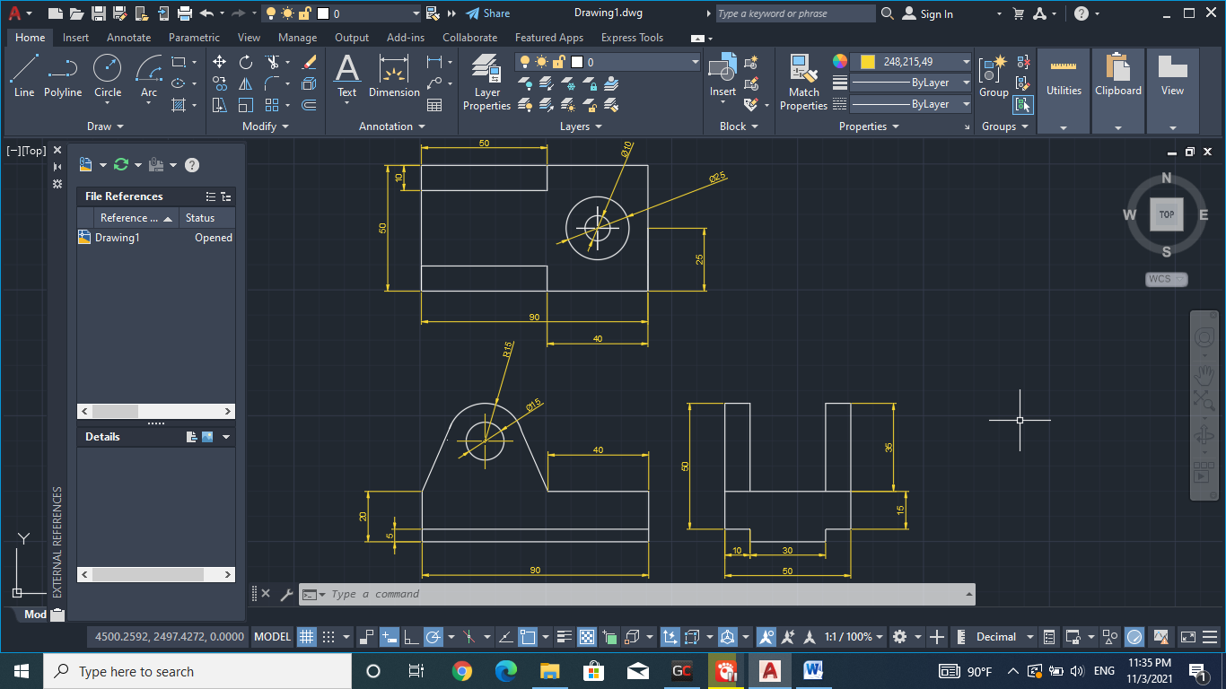The image size is (1226, 689).
Task: Expand the Modify panel title
Action: [265, 126]
